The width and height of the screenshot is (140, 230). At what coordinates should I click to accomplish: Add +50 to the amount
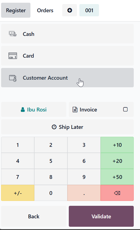tap(117, 177)
